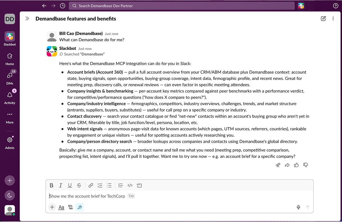Open the three-dot more options menu

point(333,19)
